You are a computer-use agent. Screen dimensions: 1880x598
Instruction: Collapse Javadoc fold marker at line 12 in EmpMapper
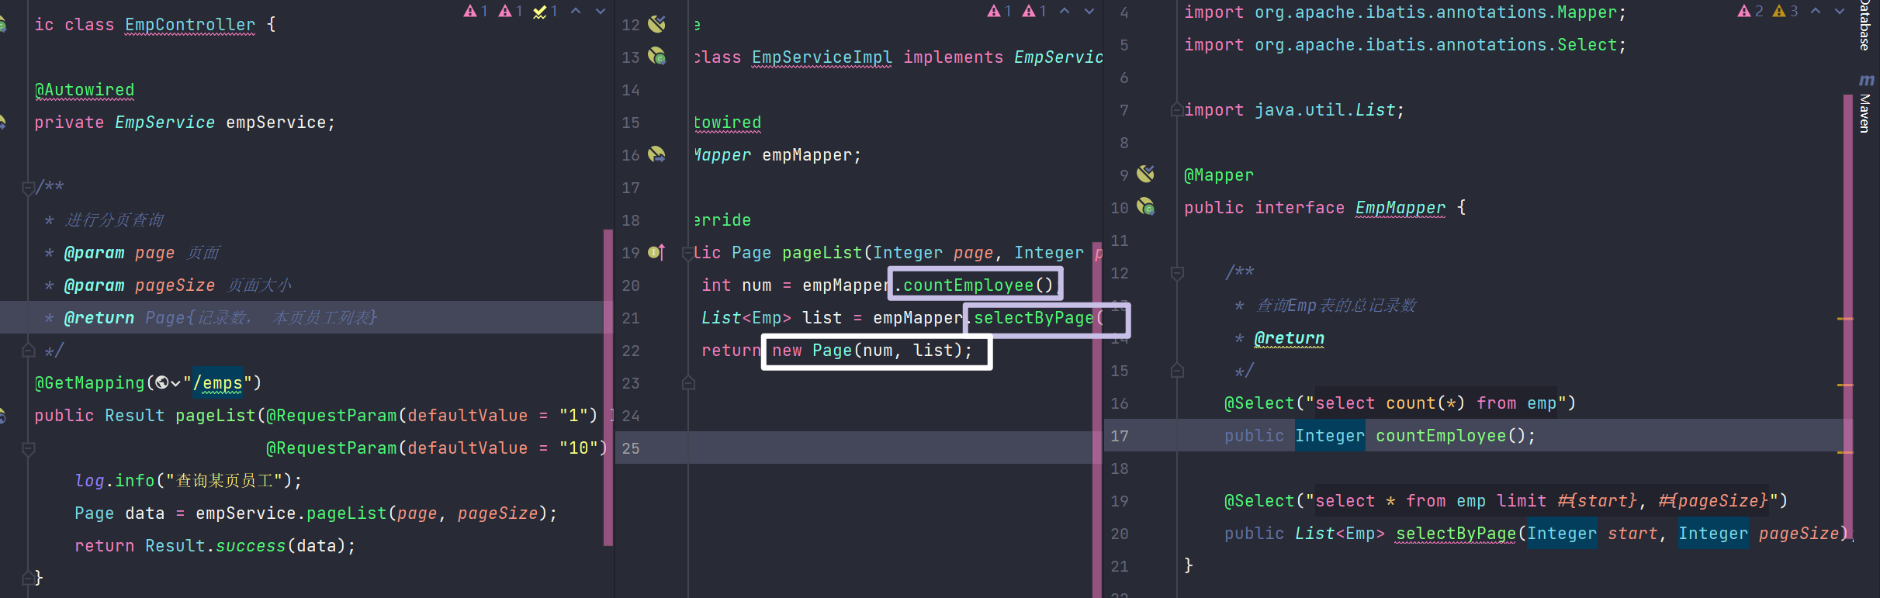(1177, 273)
